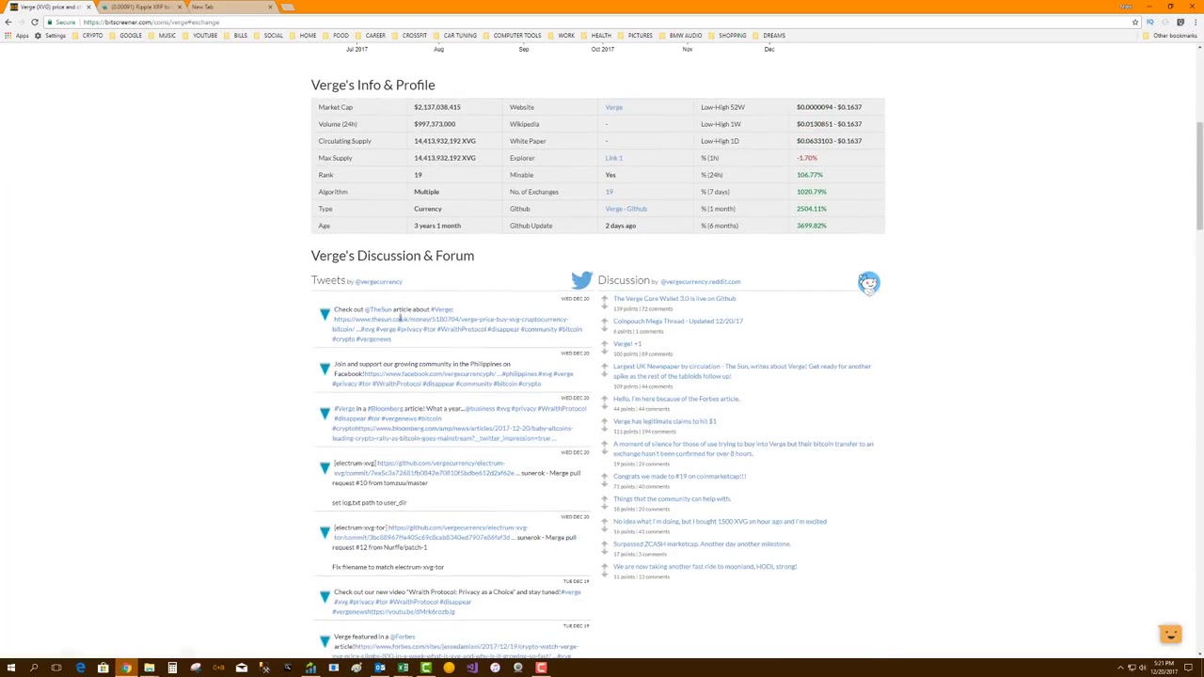Switch to the Ripple XRP tab
Viewport: 1204px width, 677px height.
coord(141,7)
